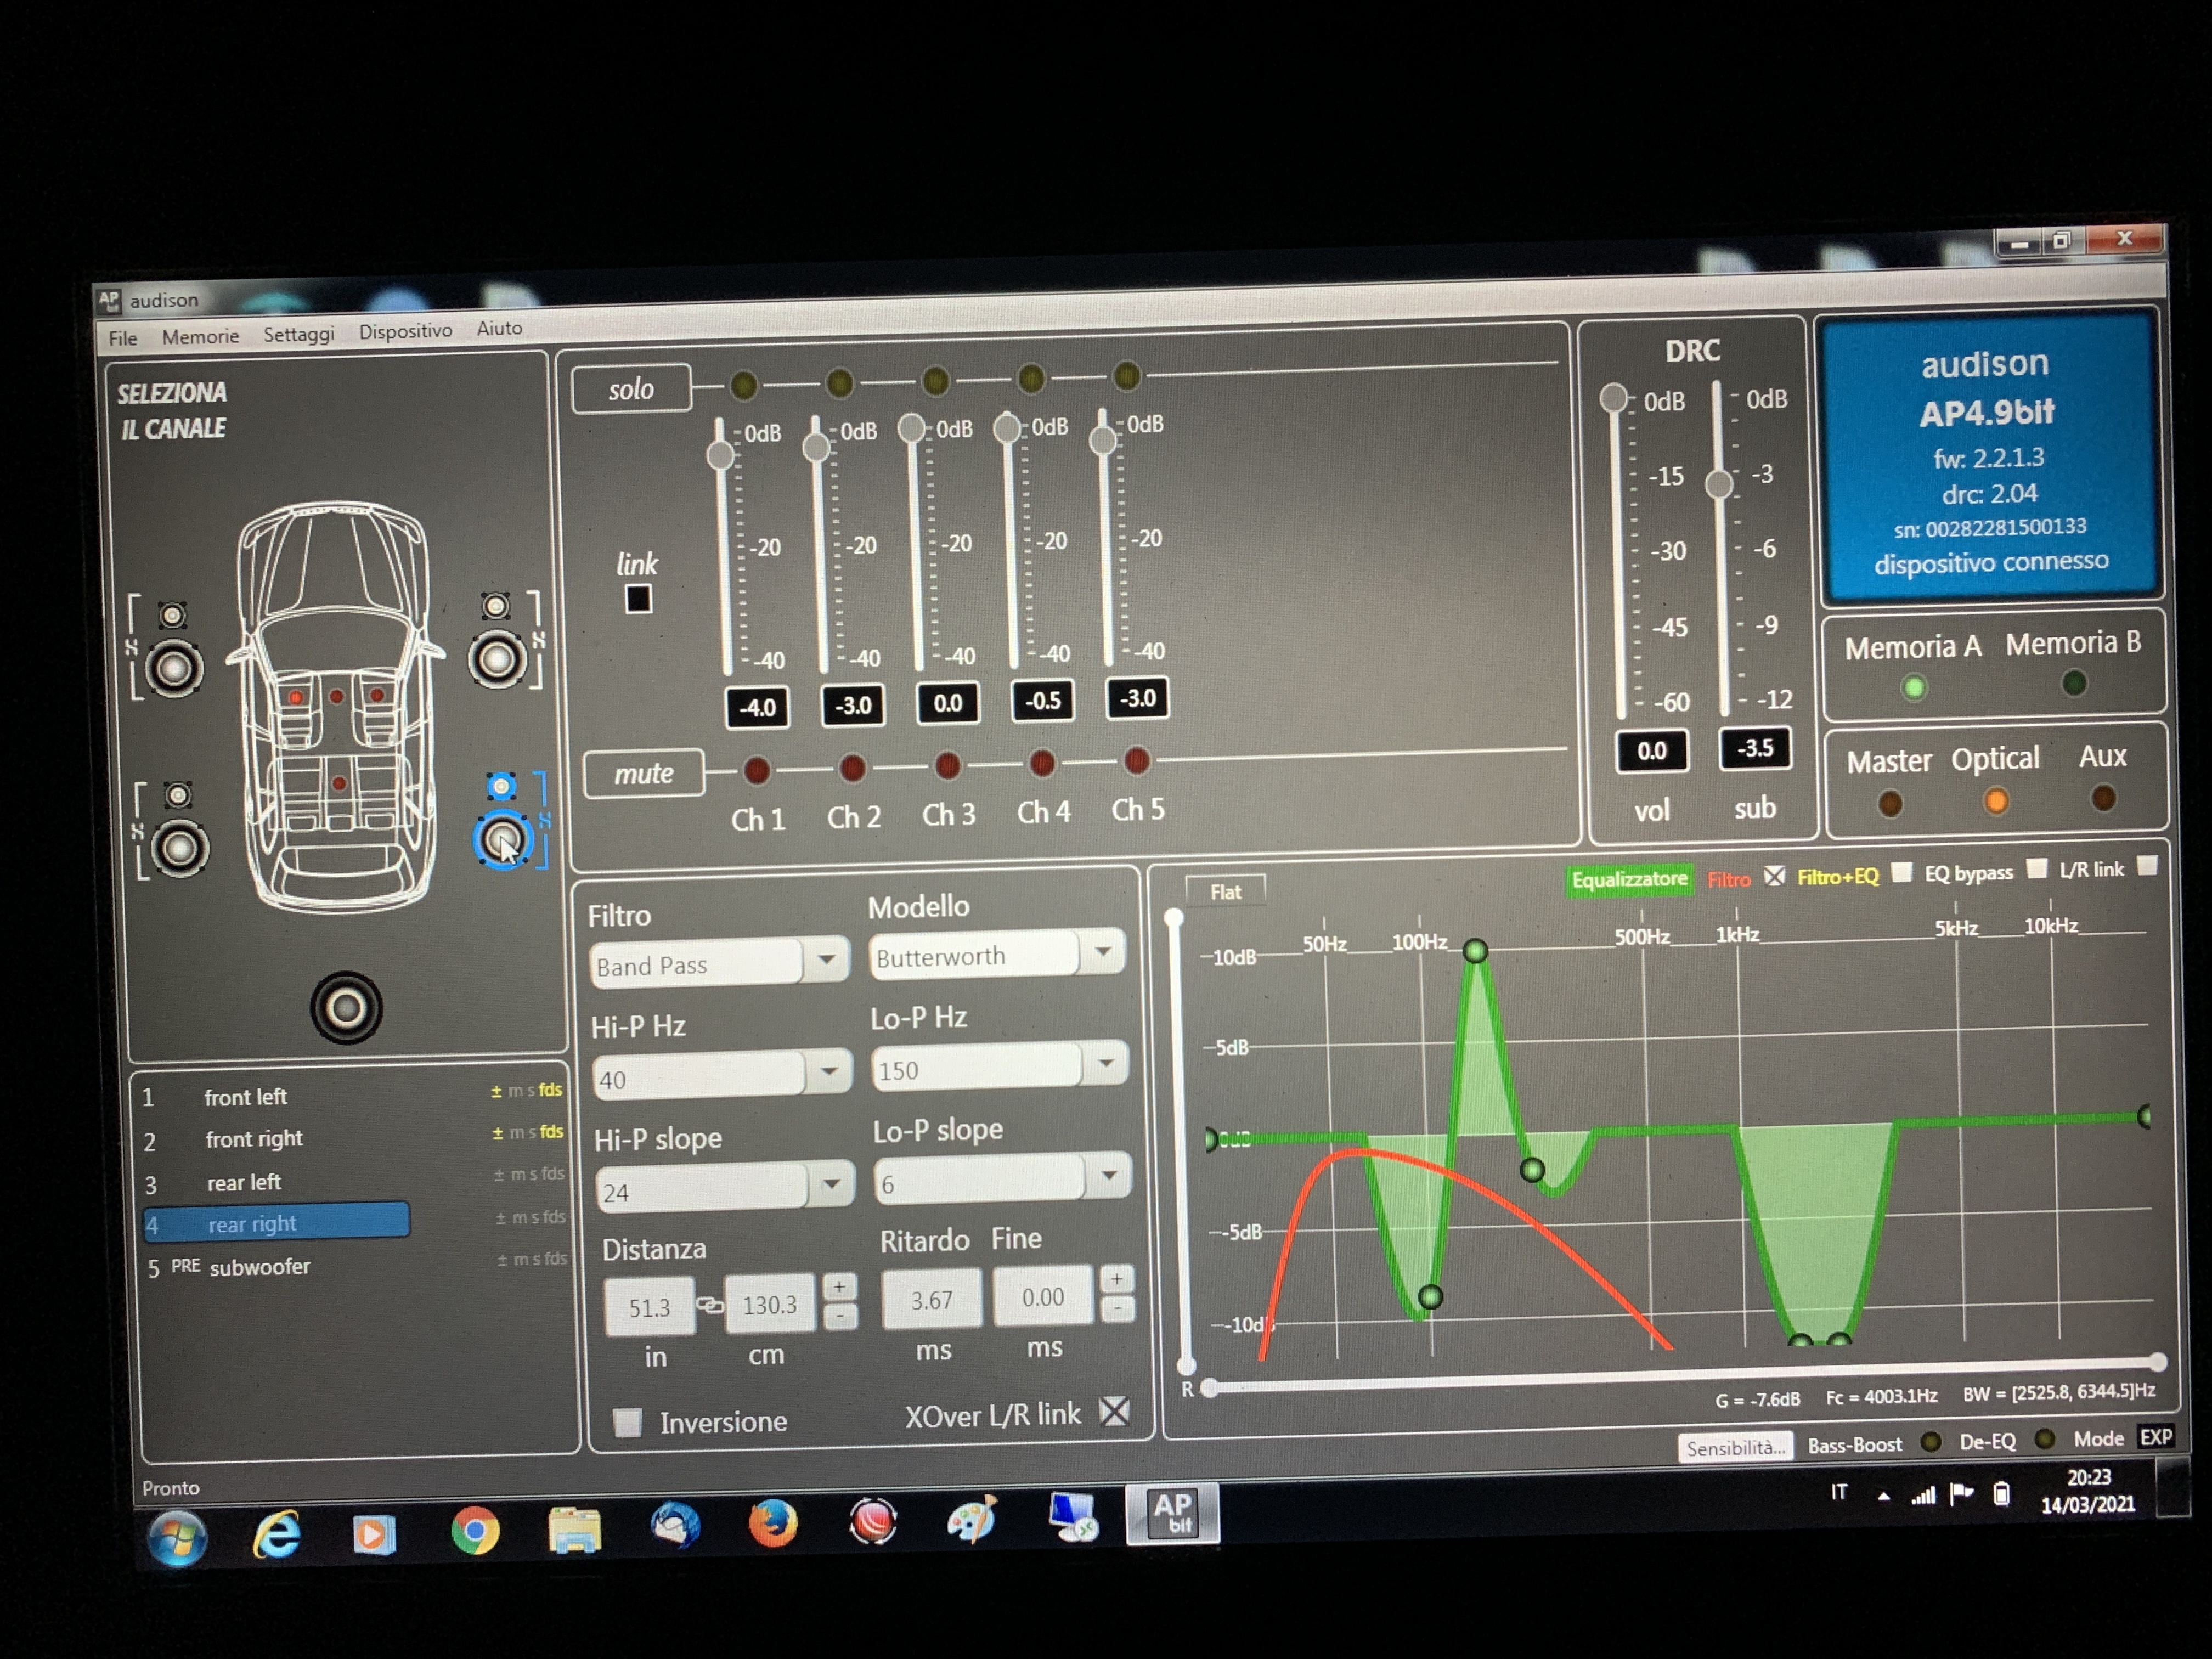This screenshot has height=1659, width=2212.
Task: Open the Memorie menu
Action: pyautogui.click(x=200, y=336)
